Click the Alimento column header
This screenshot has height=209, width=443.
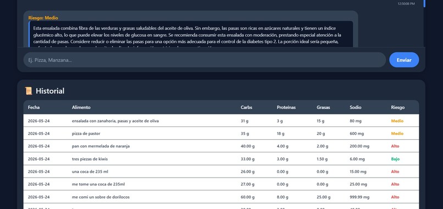click(81, 107)
